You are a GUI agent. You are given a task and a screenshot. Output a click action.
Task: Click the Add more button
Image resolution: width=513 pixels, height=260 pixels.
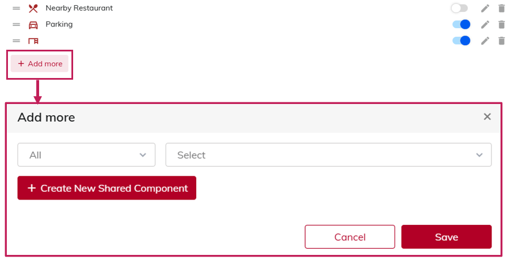tap(40, 64)
